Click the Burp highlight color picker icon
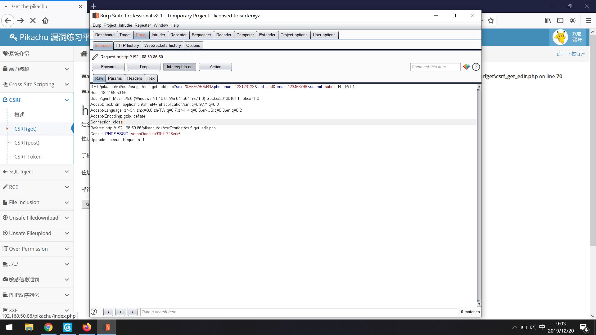 click(466, 67)
